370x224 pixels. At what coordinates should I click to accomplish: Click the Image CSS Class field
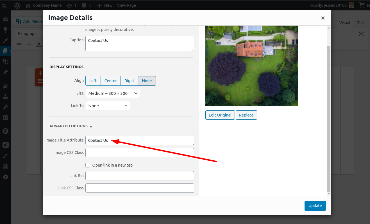(x=140, y=153)
